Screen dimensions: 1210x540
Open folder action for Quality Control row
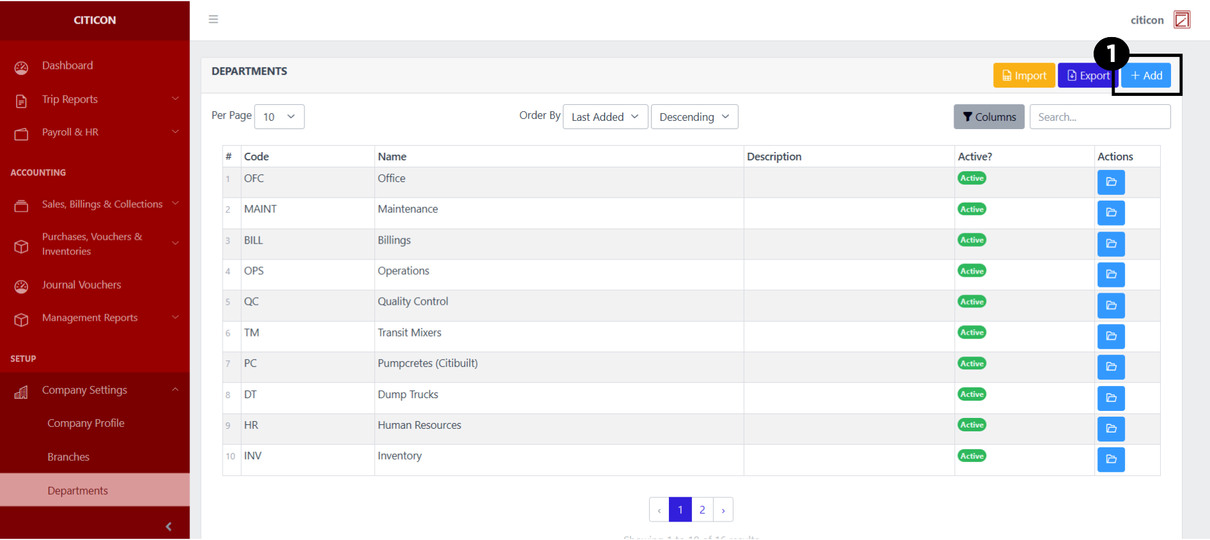click(x=1110, y=305)
